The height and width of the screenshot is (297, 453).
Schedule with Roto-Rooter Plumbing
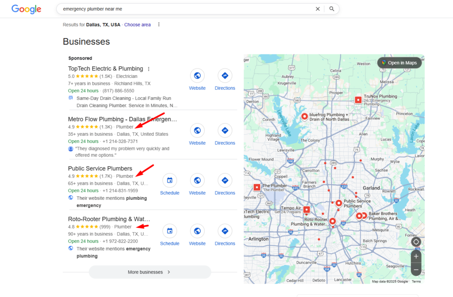click(x=169, y=231)
